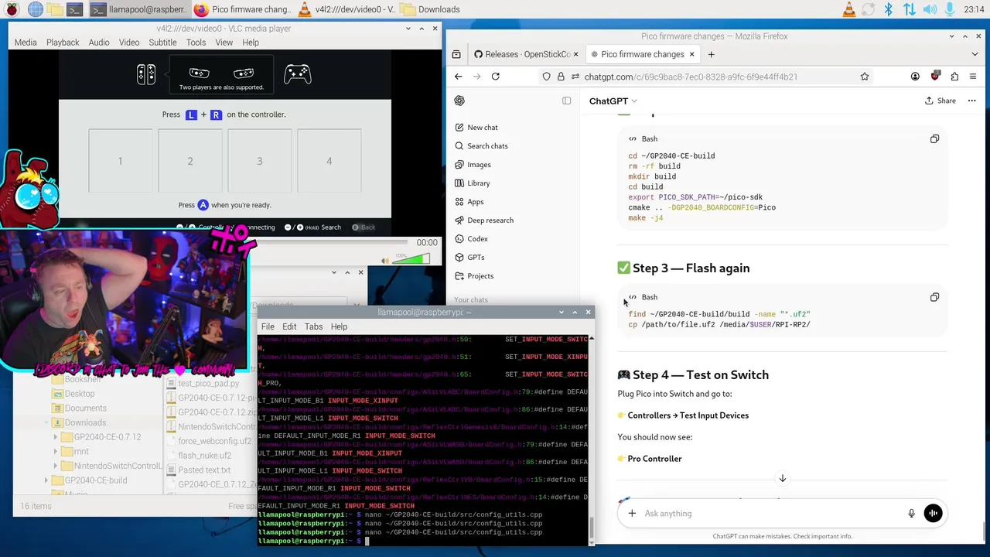The height and width of the screenshot is (557, 990).
Task: Open the speaker volume tray icon
Action: point(930,9)
